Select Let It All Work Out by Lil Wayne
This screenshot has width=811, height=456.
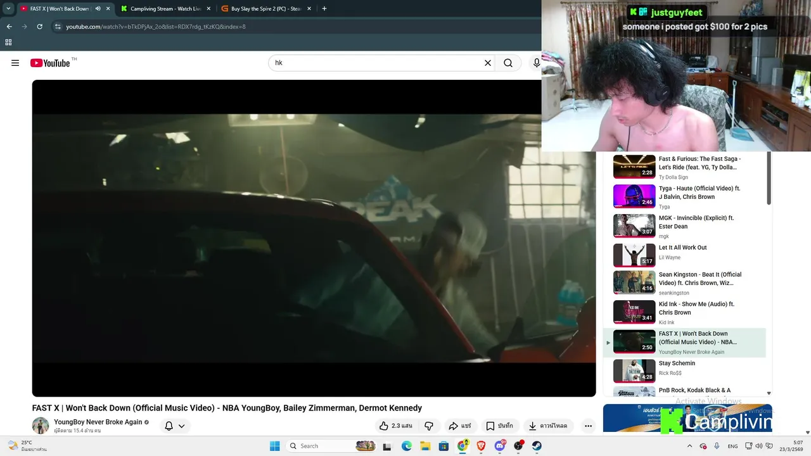coord(684,255)
